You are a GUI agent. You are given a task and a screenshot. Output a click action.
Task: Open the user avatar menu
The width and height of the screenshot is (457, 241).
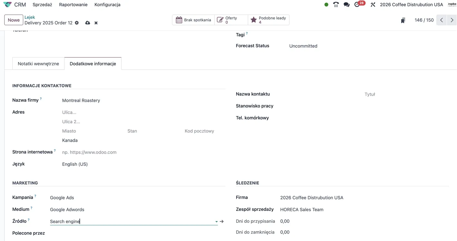point(452,5)
